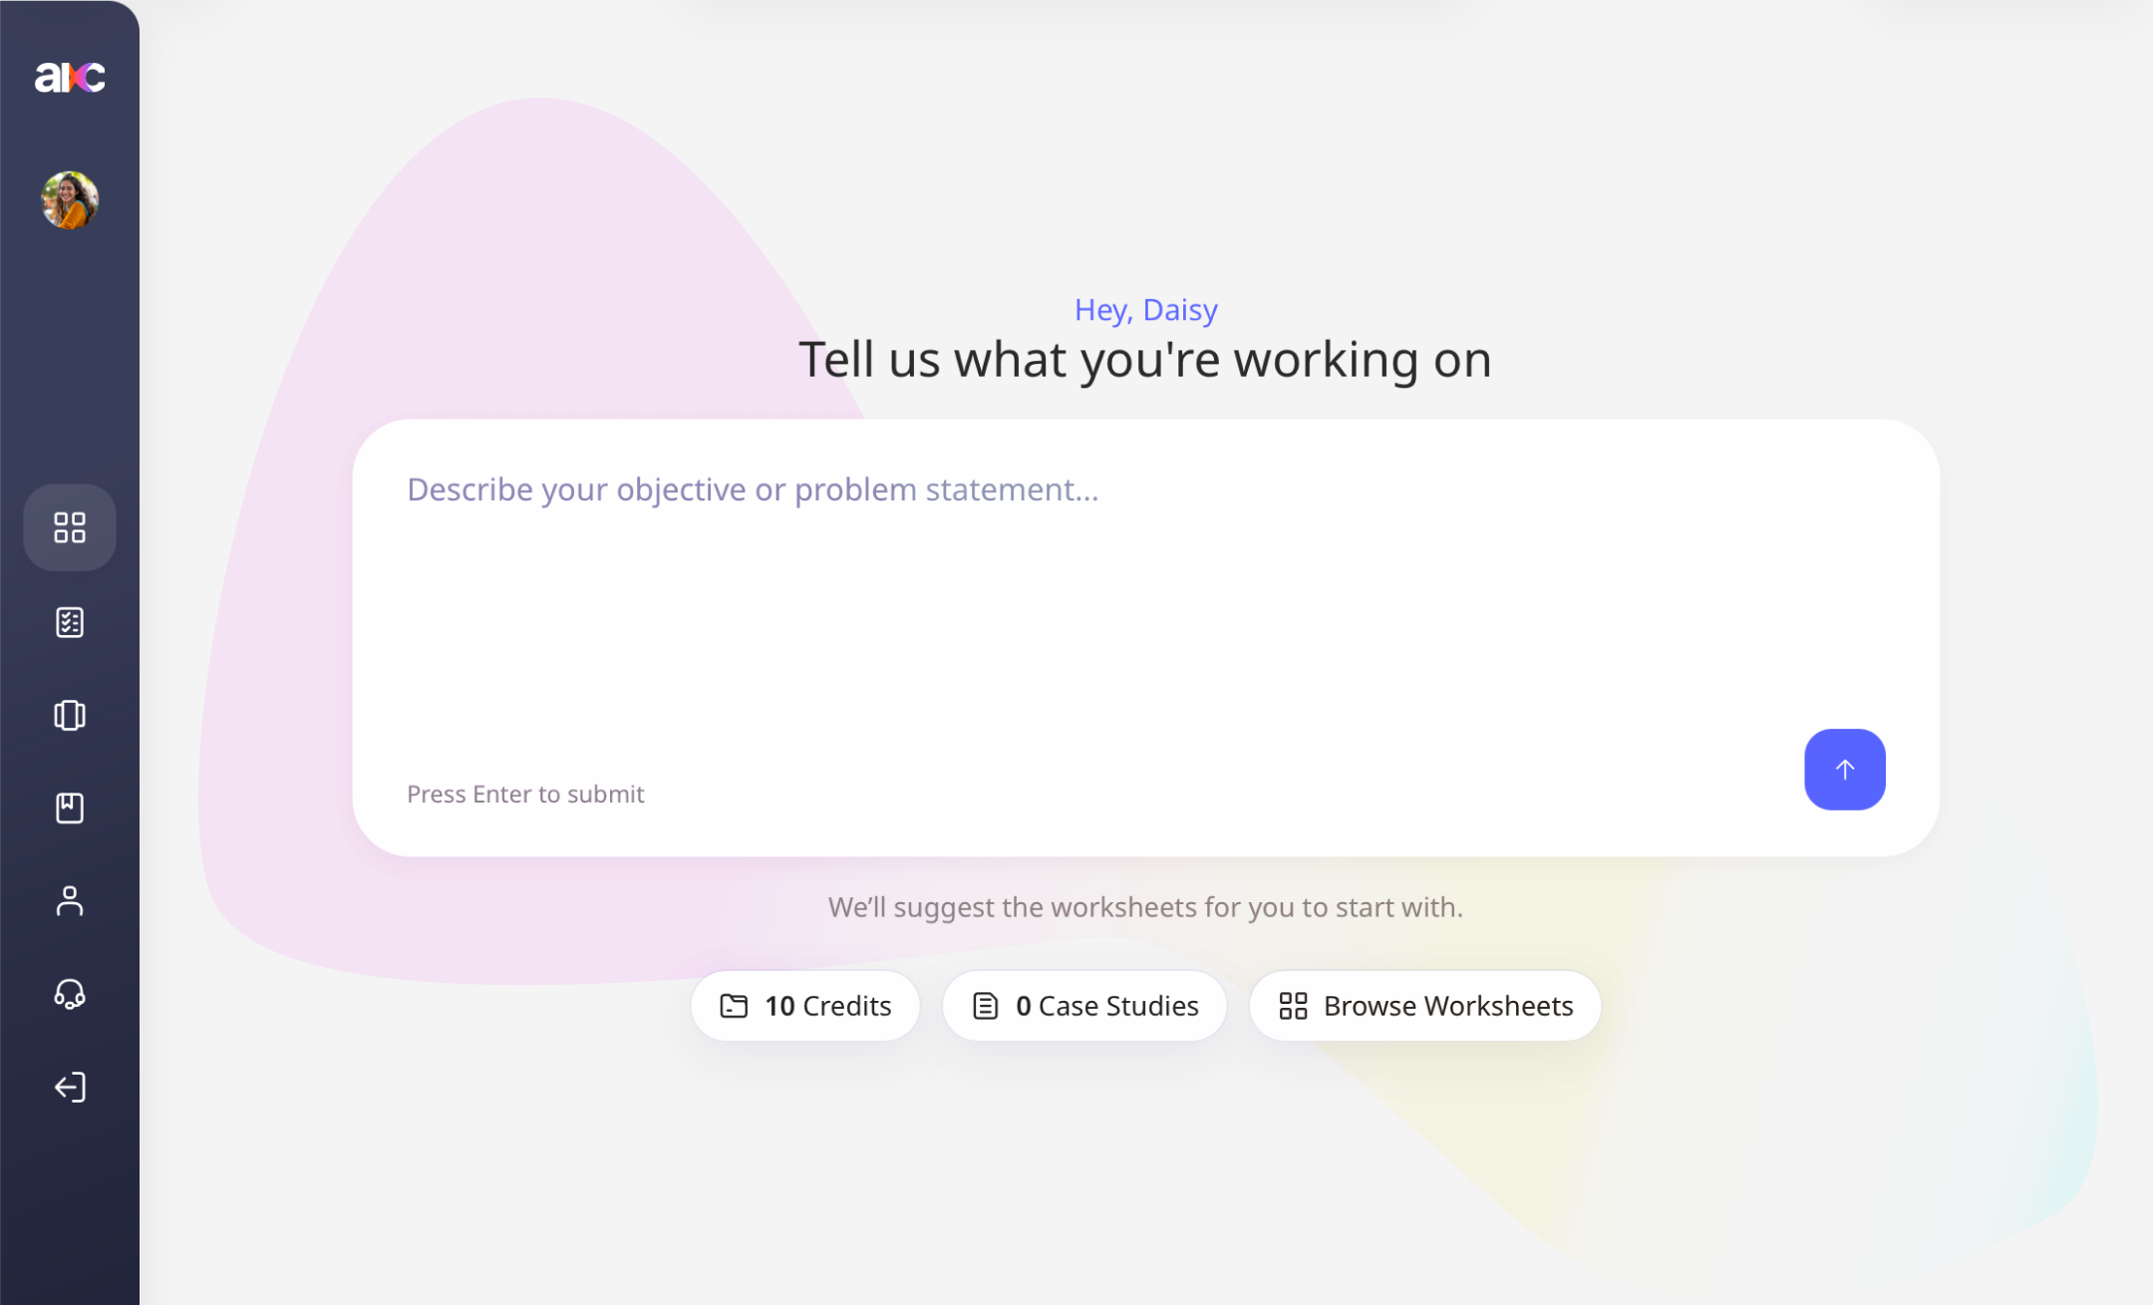Select the checklist icon in sidebar
The image size is (2153, 1305).
click(70, 622)
